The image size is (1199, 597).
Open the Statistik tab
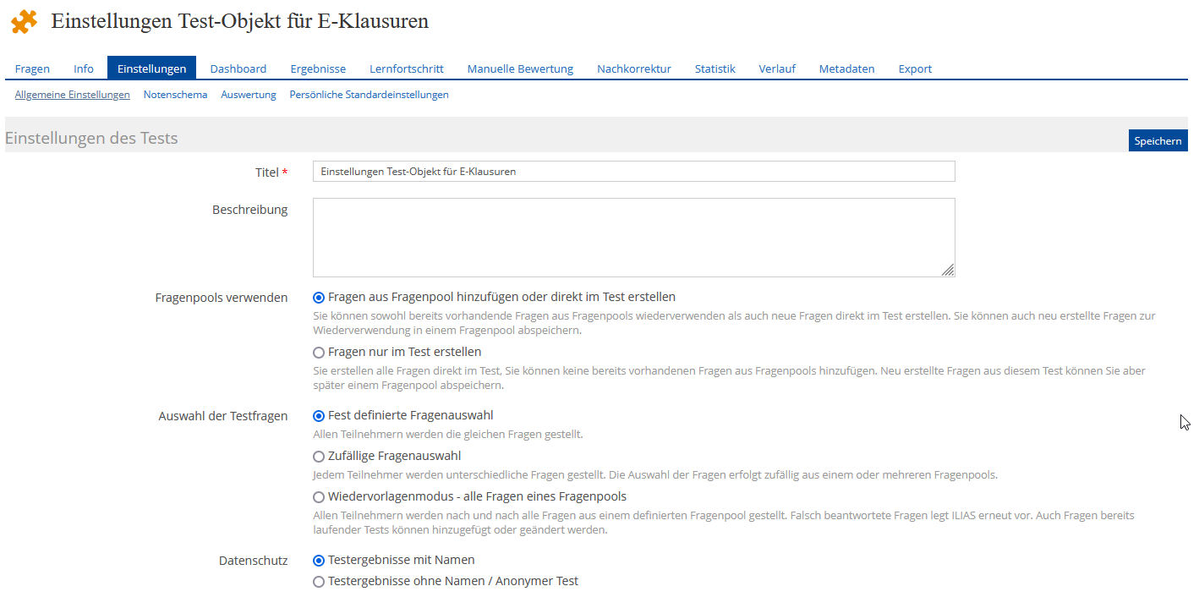pyautogui.click(x=715, y=68)
